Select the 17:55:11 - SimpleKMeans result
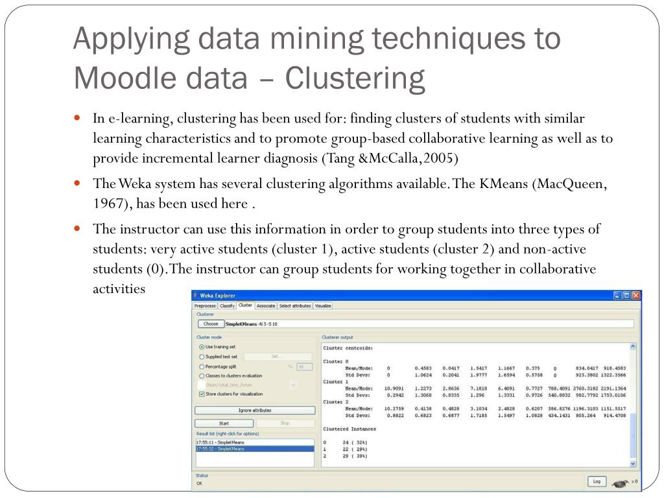This screenshot has height=498, width=664. coord(255,442)
